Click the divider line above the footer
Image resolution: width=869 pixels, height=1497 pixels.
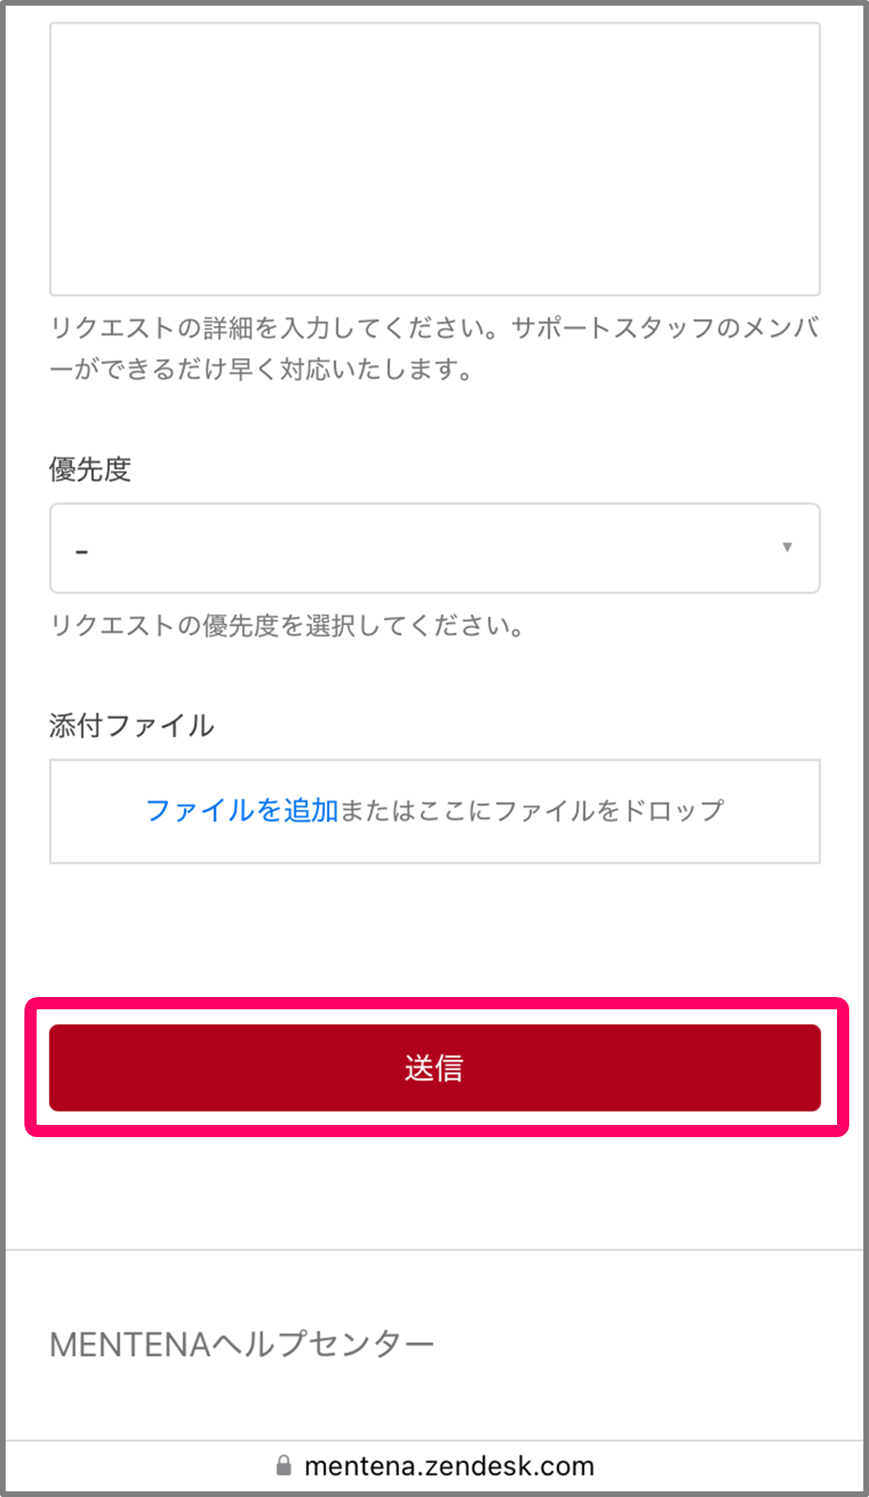434,1249
